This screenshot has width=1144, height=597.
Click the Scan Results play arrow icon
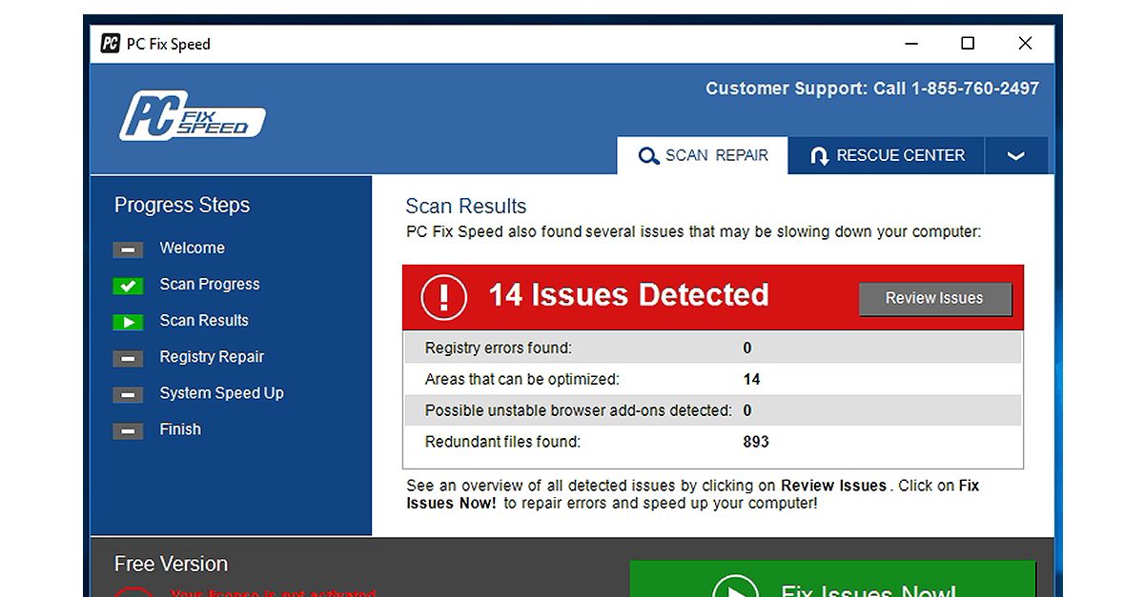click(128, 322)
